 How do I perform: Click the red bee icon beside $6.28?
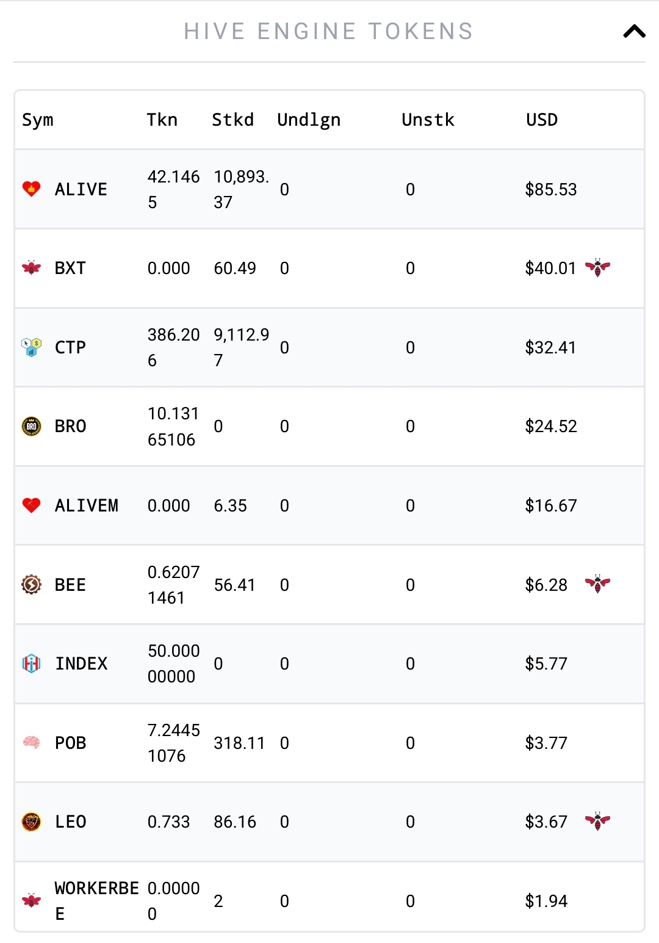tap(597, 584)
